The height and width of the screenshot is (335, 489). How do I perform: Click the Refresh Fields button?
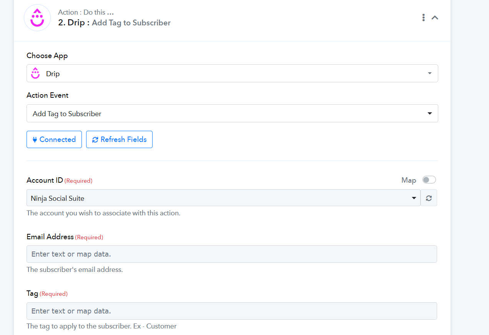coord(119,139)
